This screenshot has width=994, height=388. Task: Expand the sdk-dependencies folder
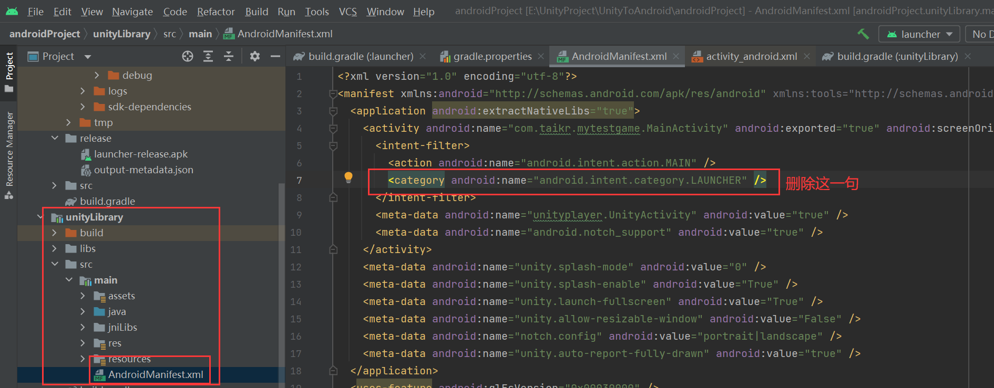pos(83,107)
